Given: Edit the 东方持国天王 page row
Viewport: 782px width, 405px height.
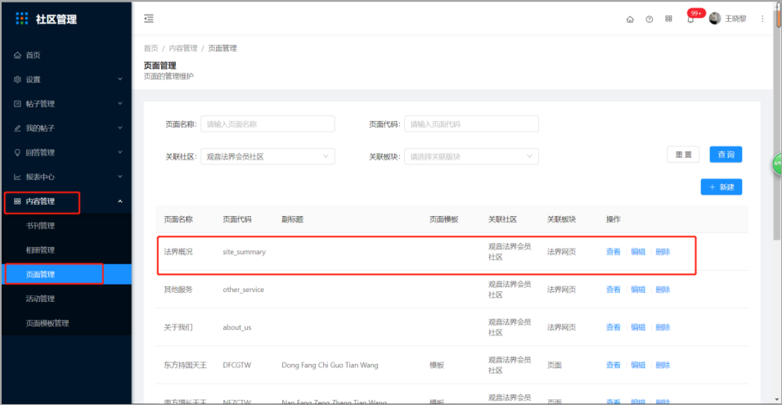Looking at the screenshot, I should coord(638,365).
